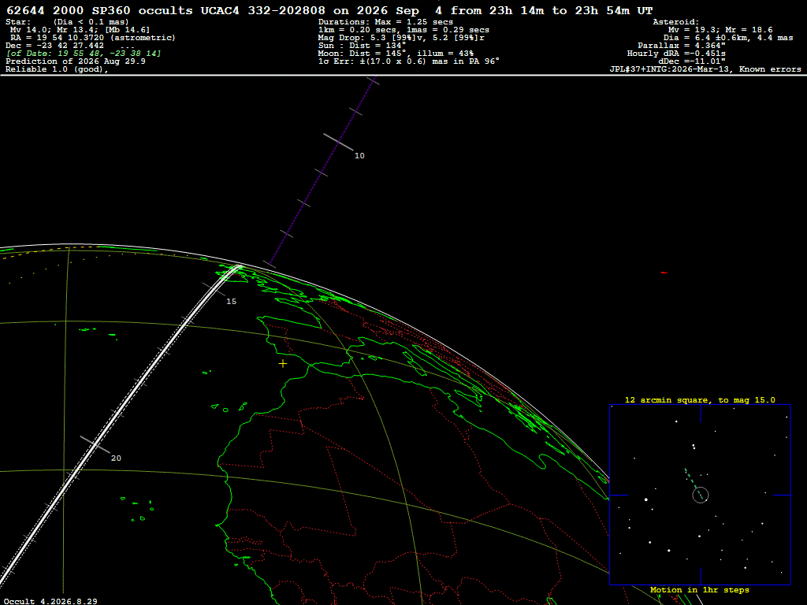The height and width of the screenshot is (605, 807).
Task: Click the purple dashed shadow path line
Action: point(322,173)
